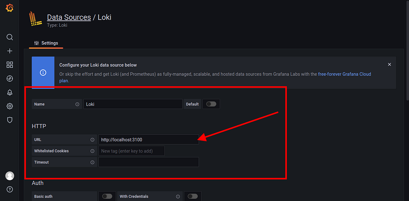Screen dimensions: 409x201
Task: Dismiss the Configure Loki info banner
Action: [389, 64]
